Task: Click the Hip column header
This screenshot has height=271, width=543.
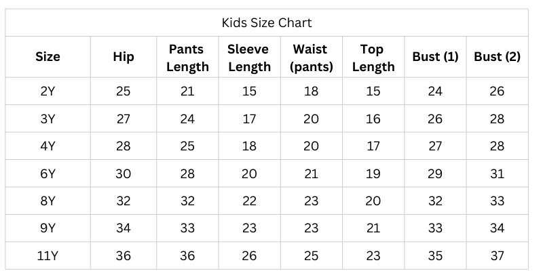Action: click(123, 57)
